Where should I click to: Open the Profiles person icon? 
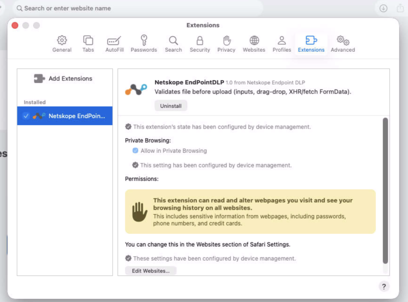282,40
